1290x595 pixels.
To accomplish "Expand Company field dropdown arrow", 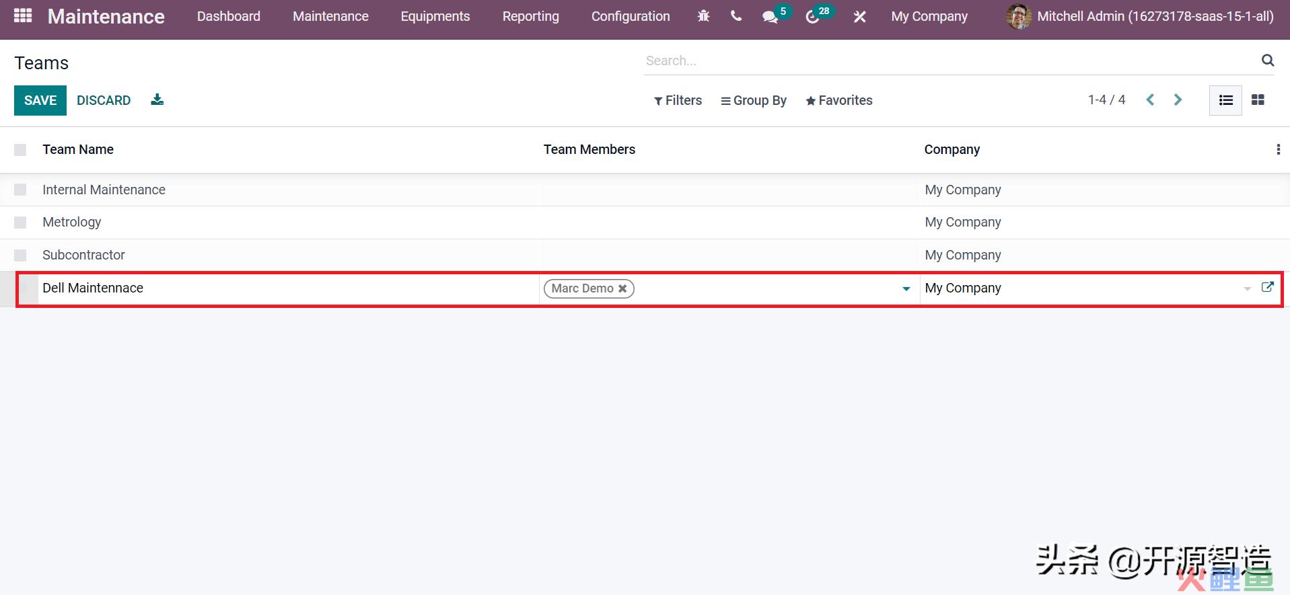I will (1247, 288).
